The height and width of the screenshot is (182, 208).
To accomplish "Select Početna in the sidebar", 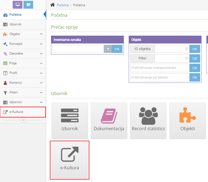I will pyautogui.click(x=23, y=15).
